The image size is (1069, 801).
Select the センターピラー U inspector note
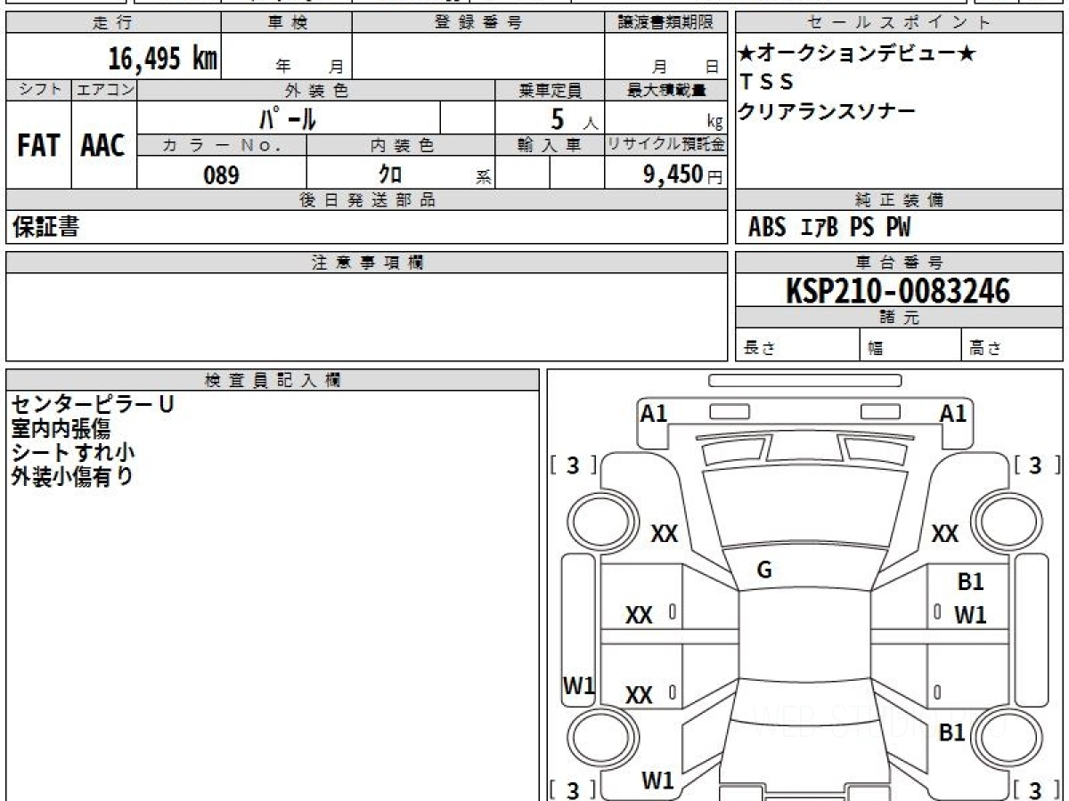[x=93, y=404]
